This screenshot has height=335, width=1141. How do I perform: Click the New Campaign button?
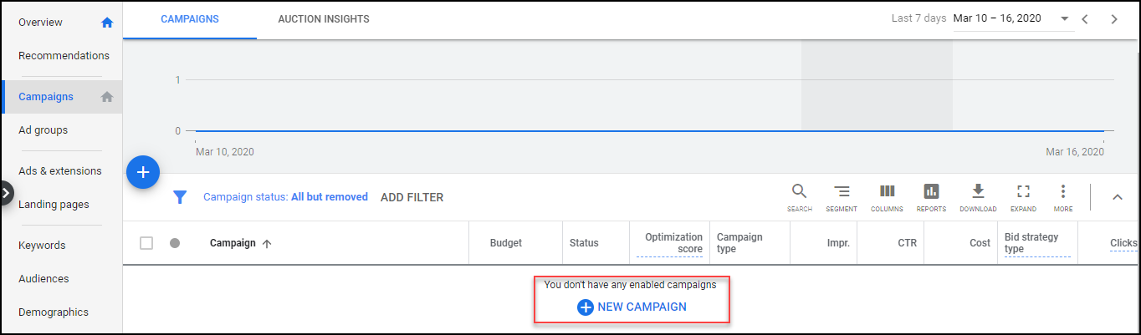tap(632, 307)
